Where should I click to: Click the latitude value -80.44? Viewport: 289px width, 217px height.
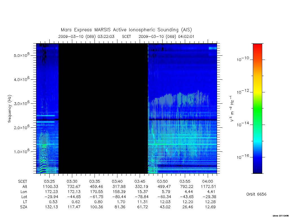pyautogui.click(x=118, y=197)
